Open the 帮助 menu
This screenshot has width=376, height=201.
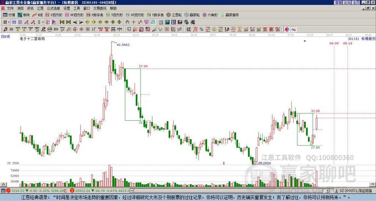[113, 8]
